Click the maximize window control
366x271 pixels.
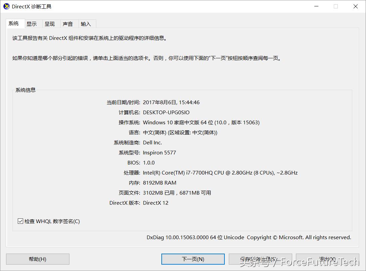(336, 6)
